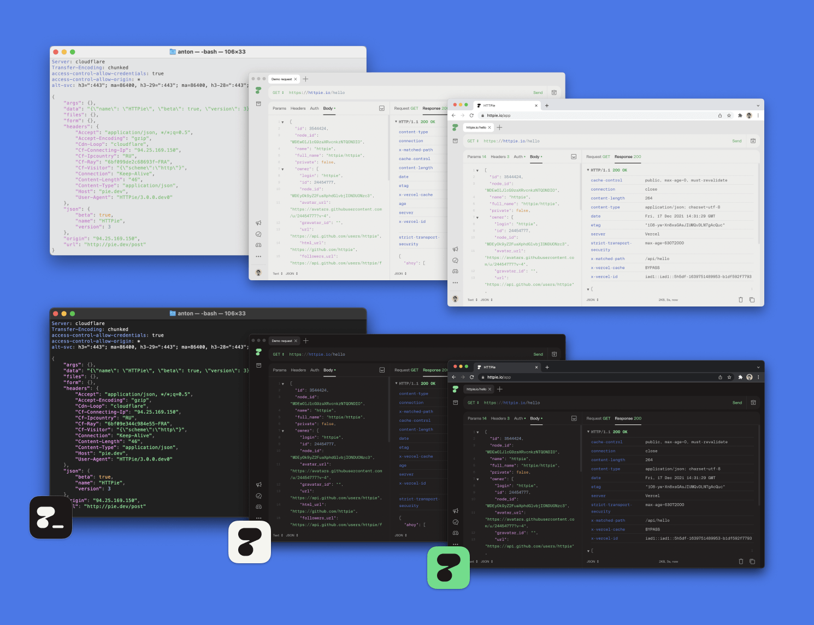
Task: Open the Chrome tab search chevron in the light browser
Action: pyautogui.click(x=758, y=105)
